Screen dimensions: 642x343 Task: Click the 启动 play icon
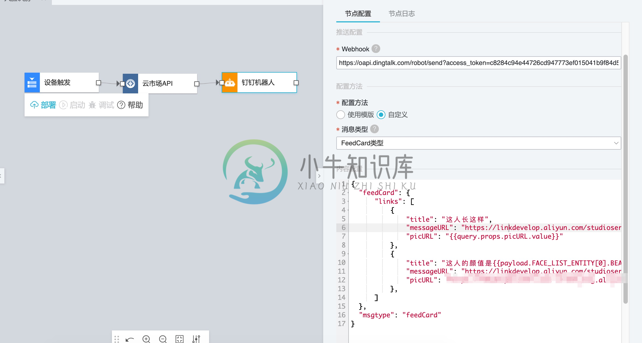point(63,105)
